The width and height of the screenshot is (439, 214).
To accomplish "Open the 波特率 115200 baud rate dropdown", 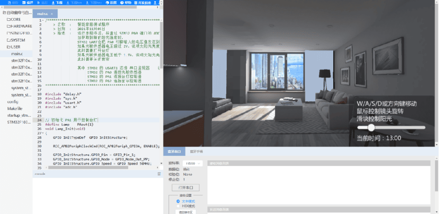I will coord(192,163).
